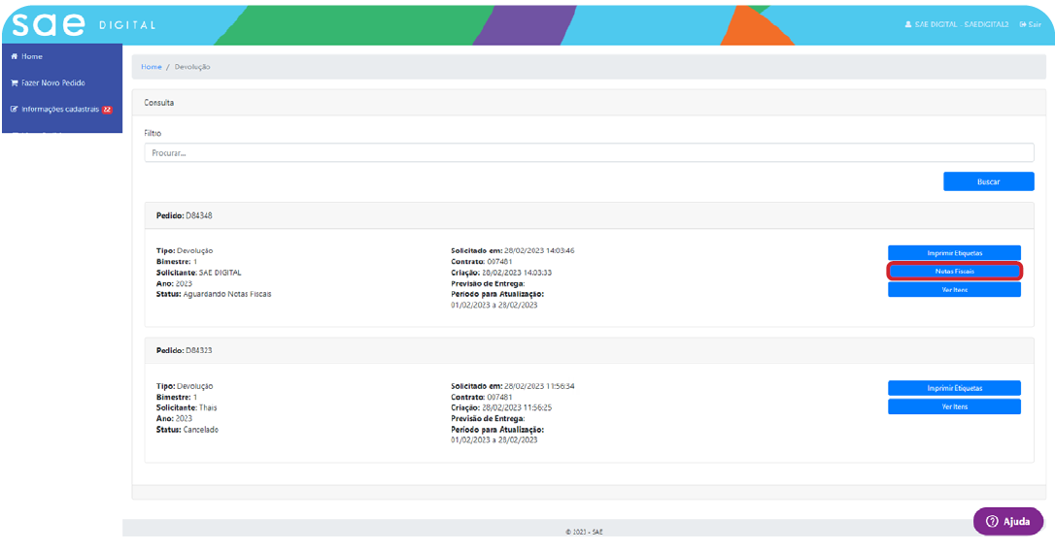Image resolution: width=1055 pixels, height=551 pixels.
Task: Click Imprimir Etiquetas for order D84323
Action: pyautogui.click(x=954, y=388)
